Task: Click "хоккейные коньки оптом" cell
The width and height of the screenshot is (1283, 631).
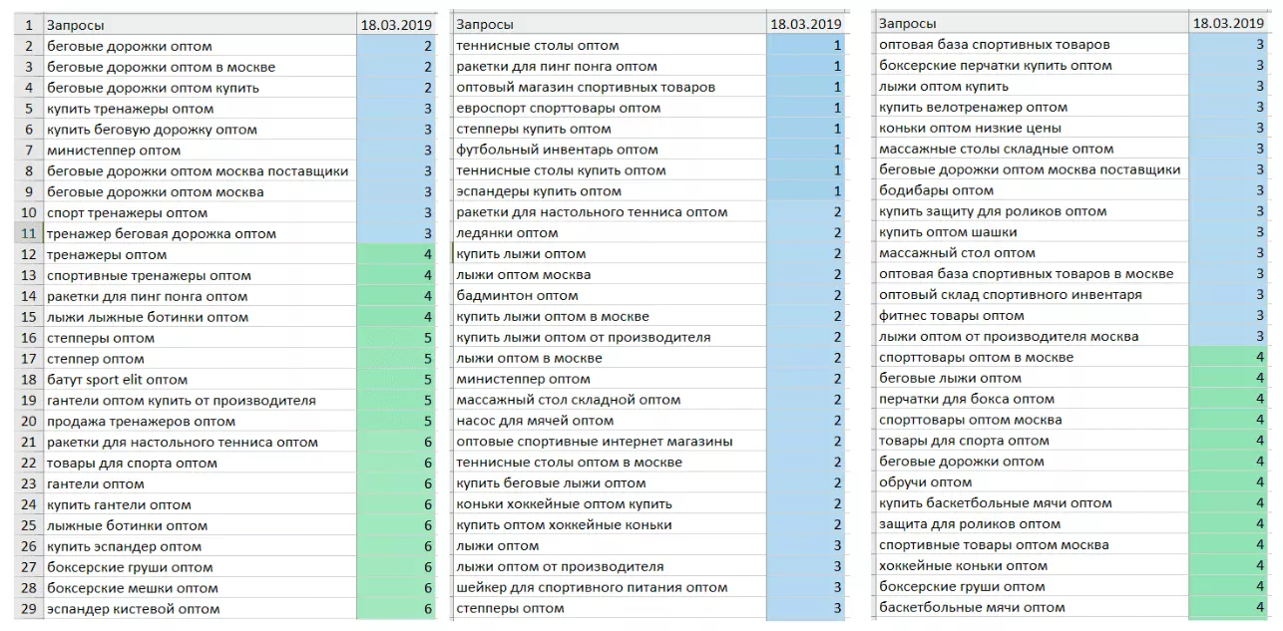Action: (x=1032, y=566)
